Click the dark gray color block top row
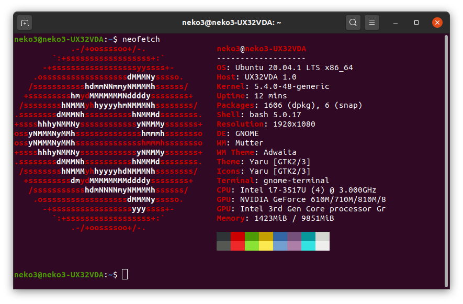The height and width of the screenshot is (304, 463). (x=223, y=237)
